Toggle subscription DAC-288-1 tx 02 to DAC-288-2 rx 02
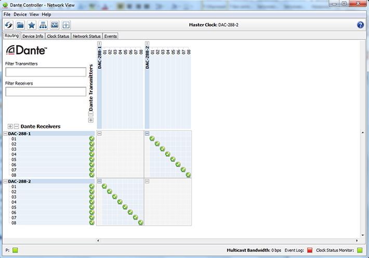 coord(110,191)
